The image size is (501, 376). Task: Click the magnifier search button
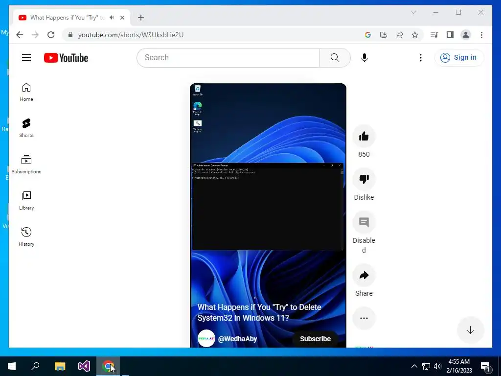click(335, 58)
